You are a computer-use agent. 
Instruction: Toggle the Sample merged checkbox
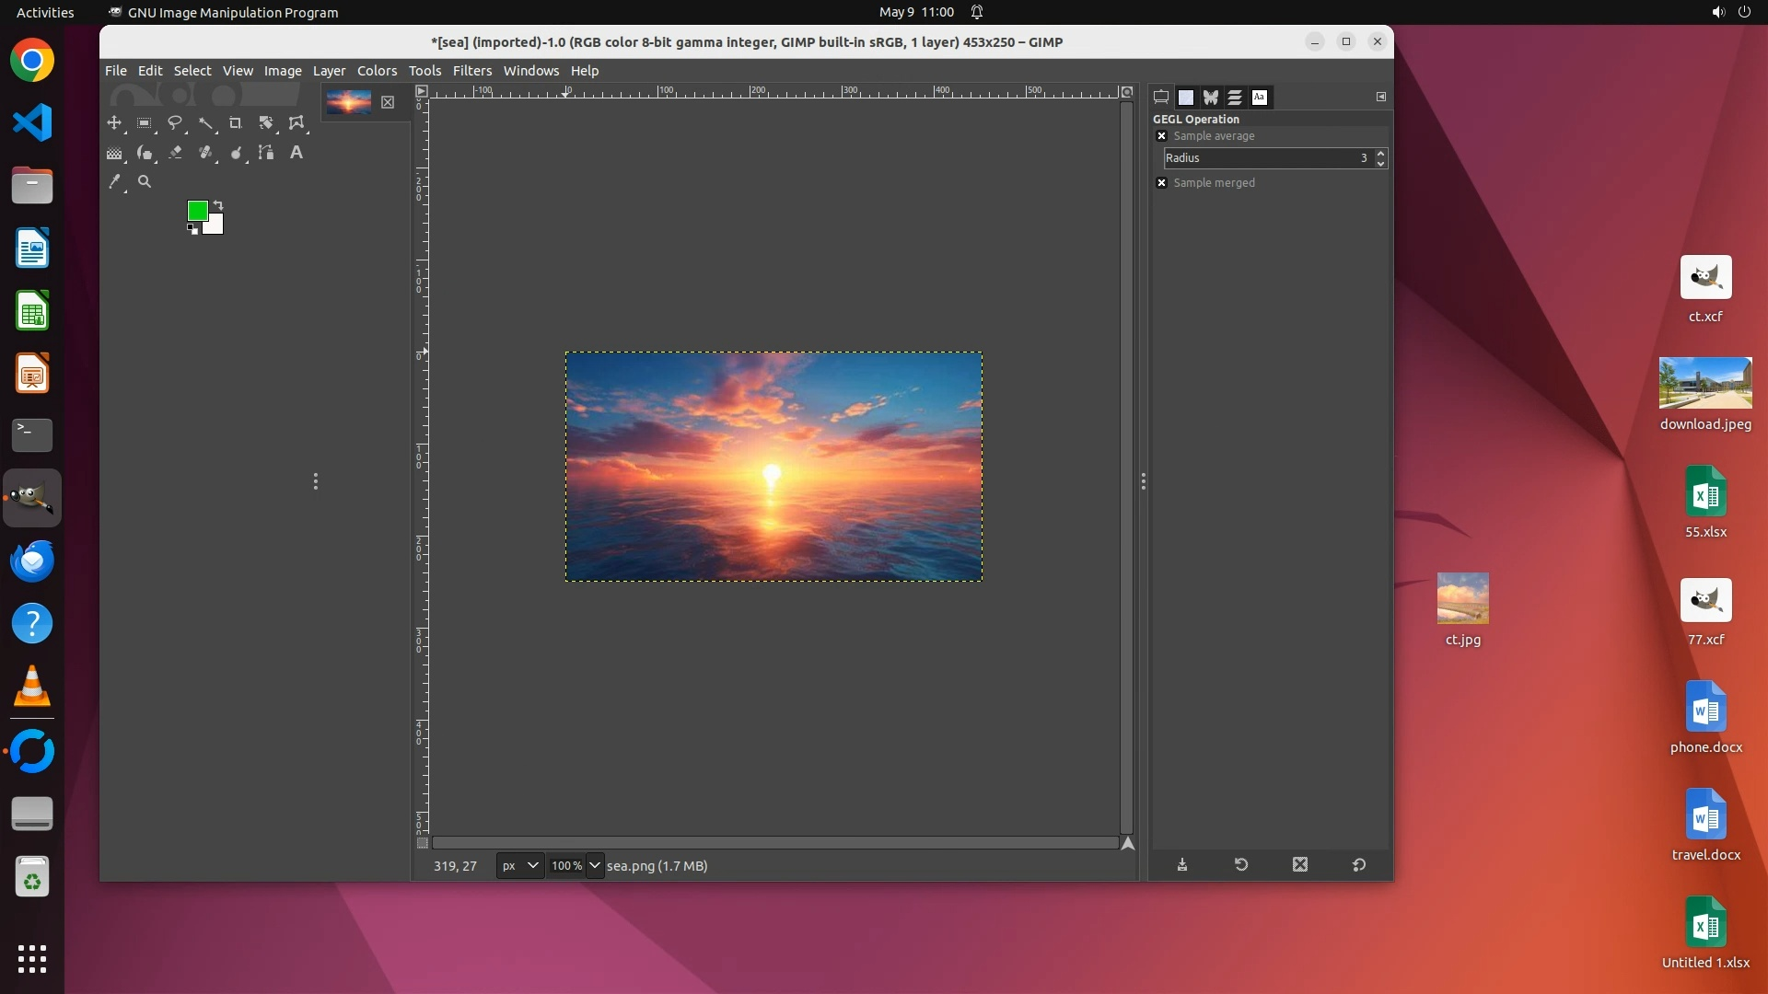pyautogui.click(x=1162, y=183)
